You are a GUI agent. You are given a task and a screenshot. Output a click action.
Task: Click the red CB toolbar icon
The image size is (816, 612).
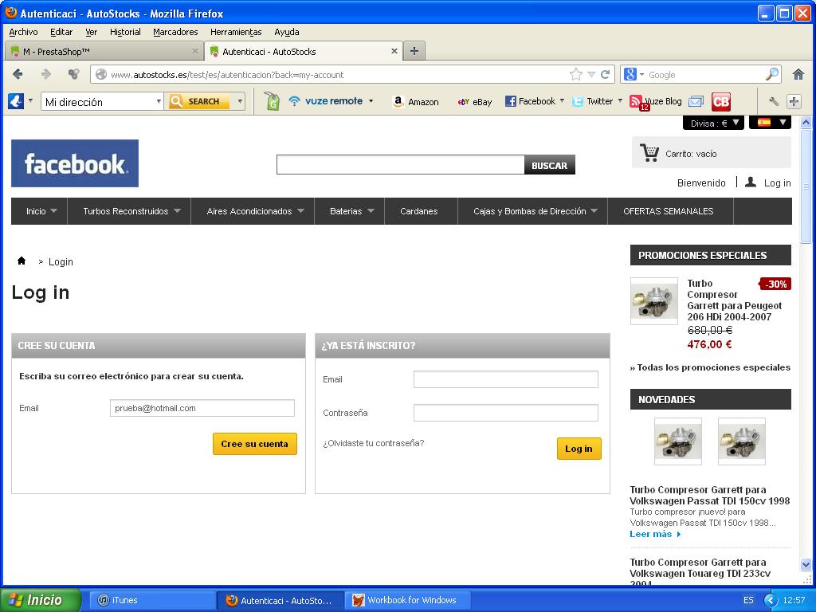coord(721,101)
